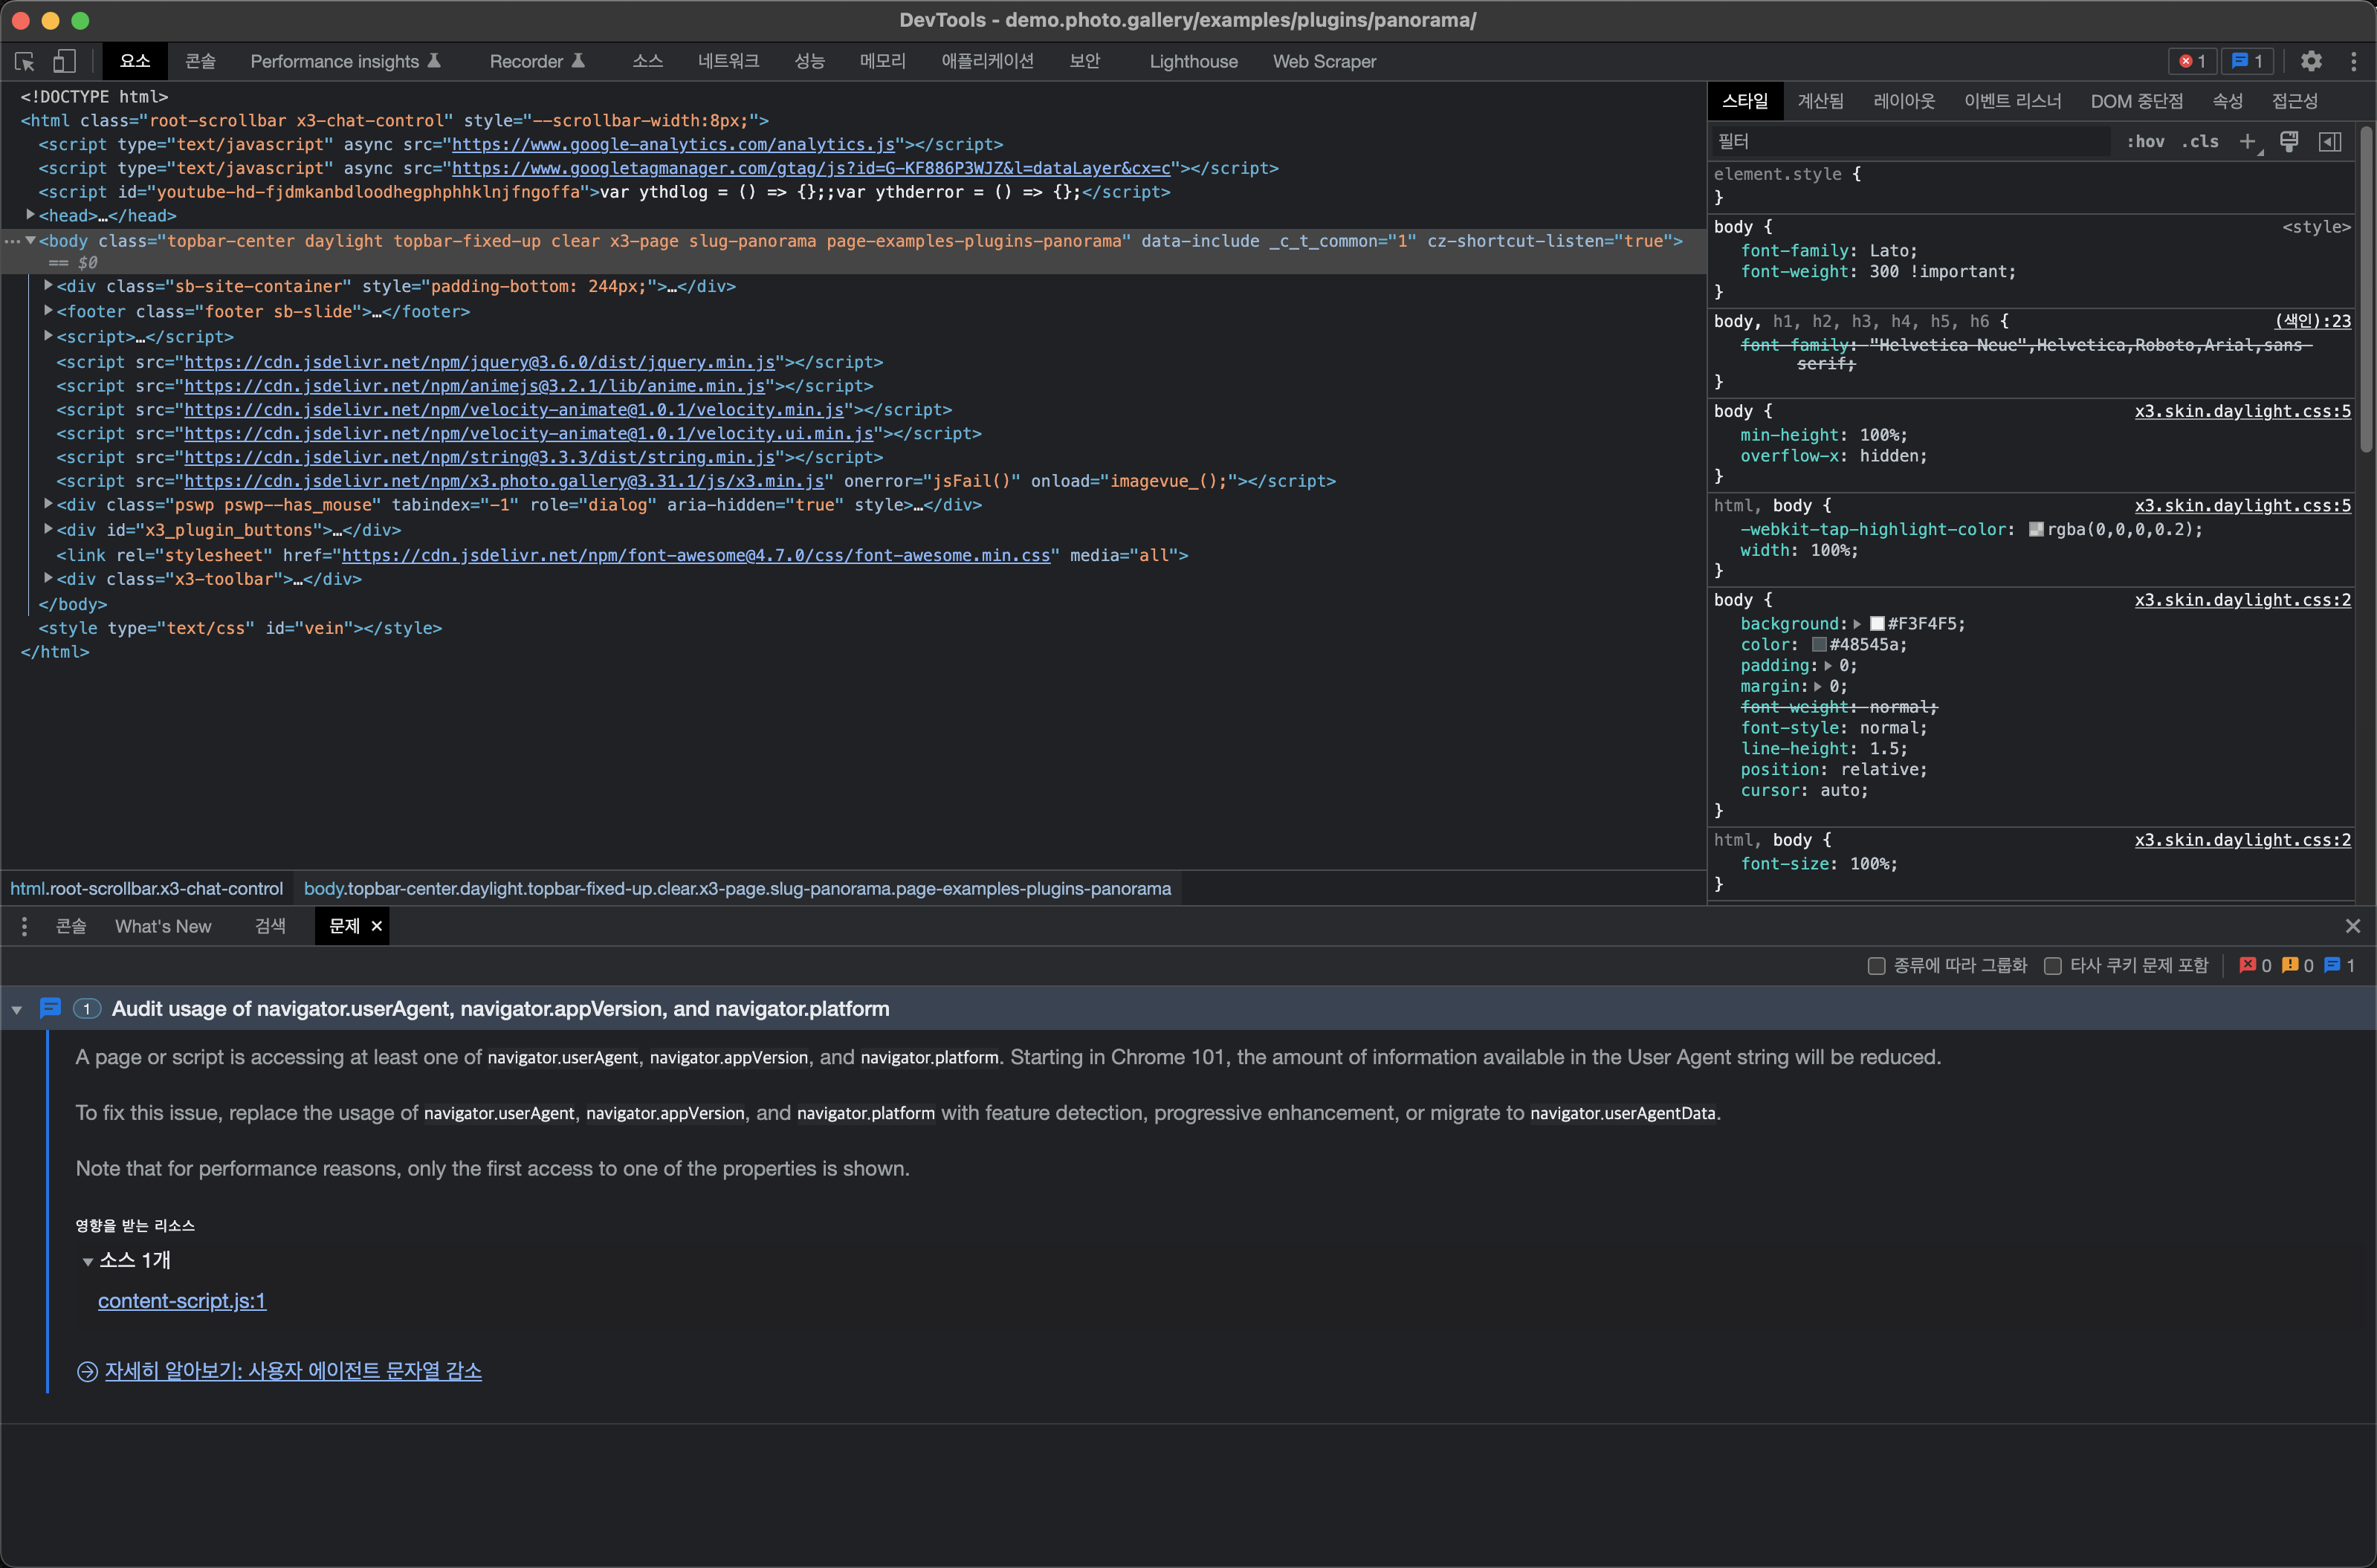Viewport: 2377px width, 1568px height.
Task: Expand the footer sb-slide element
Action: 49,310
